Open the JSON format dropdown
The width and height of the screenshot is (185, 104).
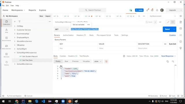point(98,62)
